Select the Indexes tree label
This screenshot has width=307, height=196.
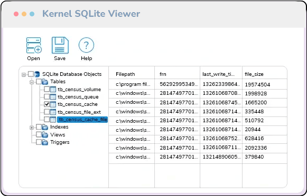pos(59,127)
